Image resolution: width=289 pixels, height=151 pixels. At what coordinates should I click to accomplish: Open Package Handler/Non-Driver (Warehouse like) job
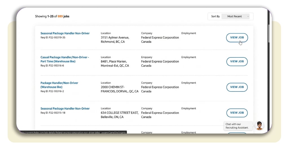click(59, 85)
